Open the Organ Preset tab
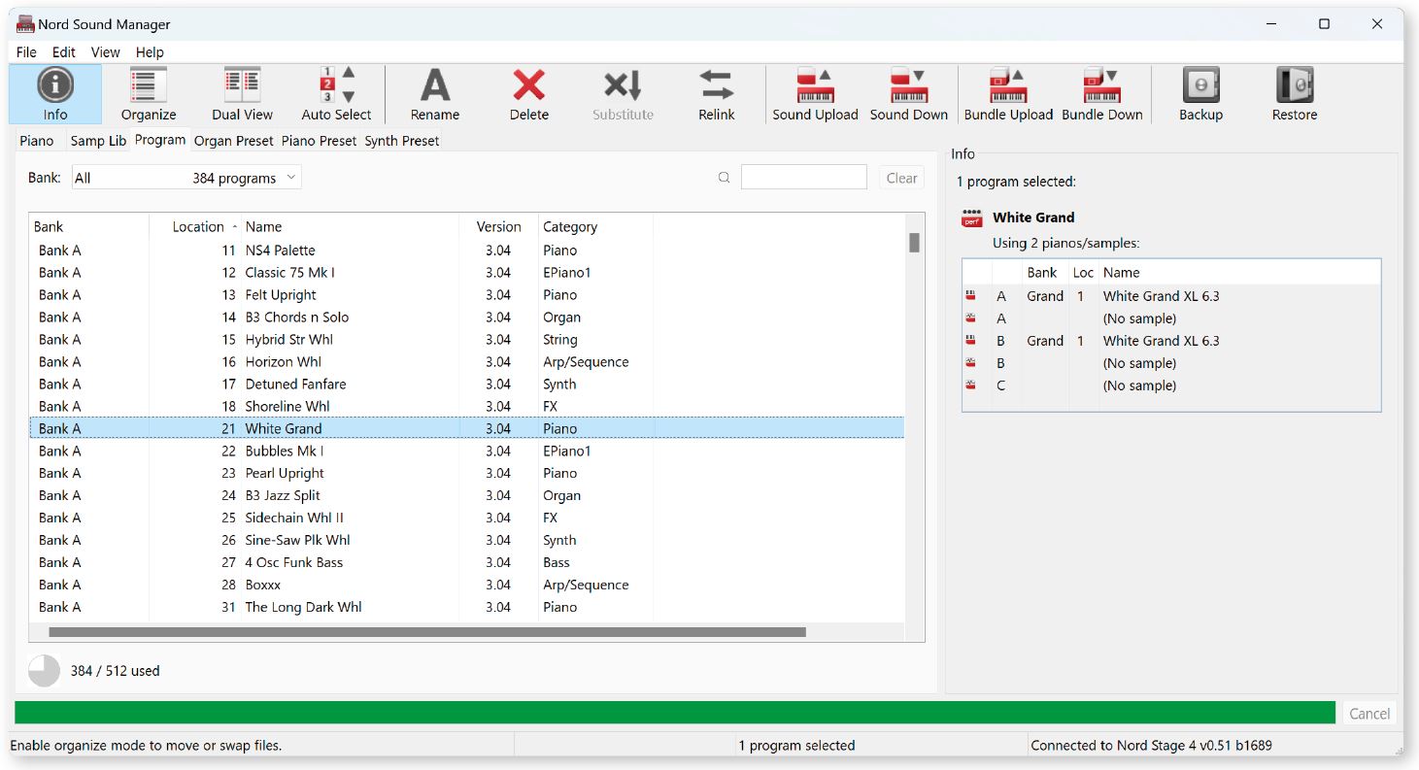Image resolution: width=1419 pixels, height=770 pixels. point(234,141)
